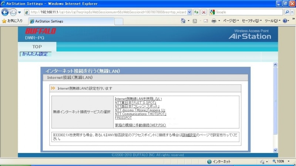
Task: Open the お気に入り favorites button
Action: [12, 21]
